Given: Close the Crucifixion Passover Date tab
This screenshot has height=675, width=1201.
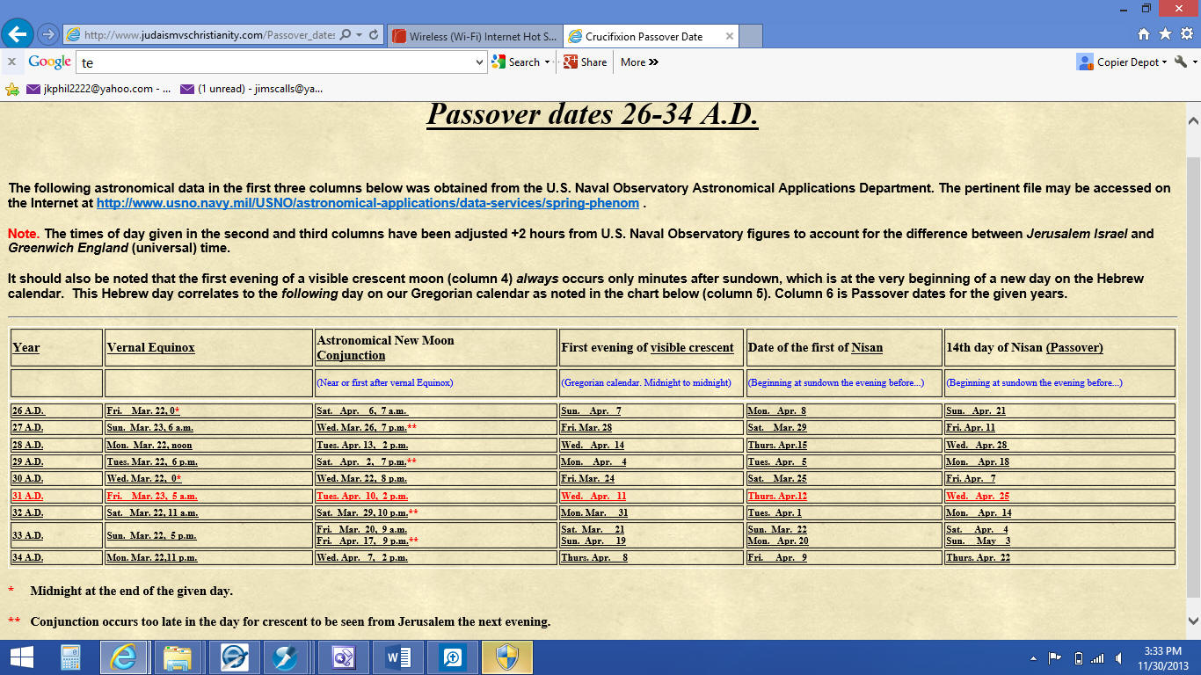Looking at the screenshot, I should click(730, 37).
